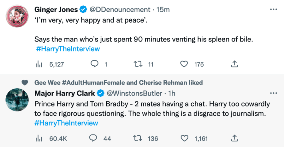Screen dimensions: 284x147
Task: Like Ginger Jones's tweet
Action: [184, 64]
